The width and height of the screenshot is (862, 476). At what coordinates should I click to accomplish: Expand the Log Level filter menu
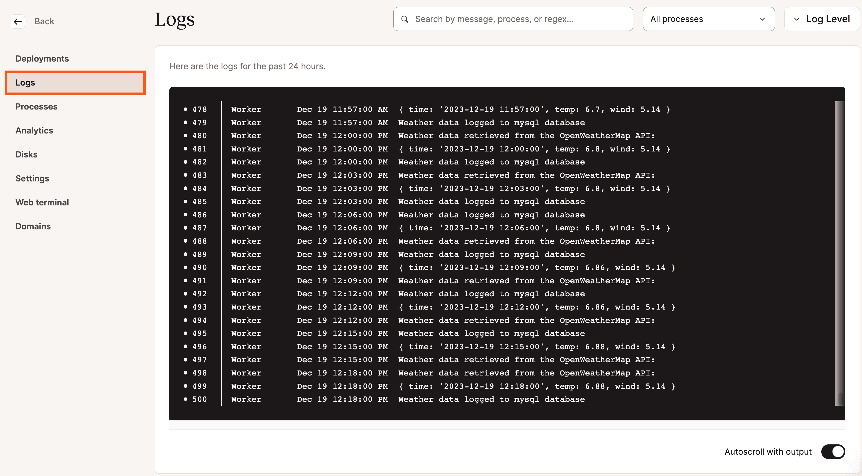point(820,19)
